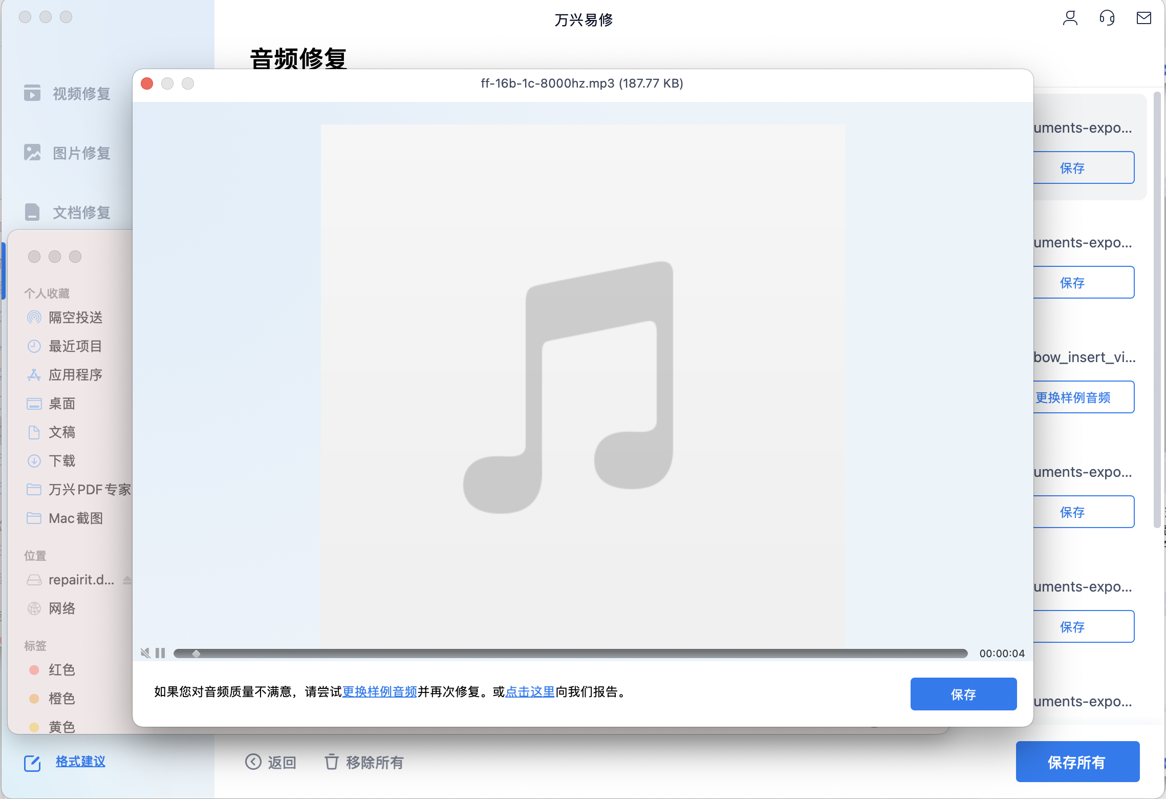Open the 视频修复 repair tool
Image resolution: width=1166 pixels, height=799 pixels.
(x=80, y=93)
